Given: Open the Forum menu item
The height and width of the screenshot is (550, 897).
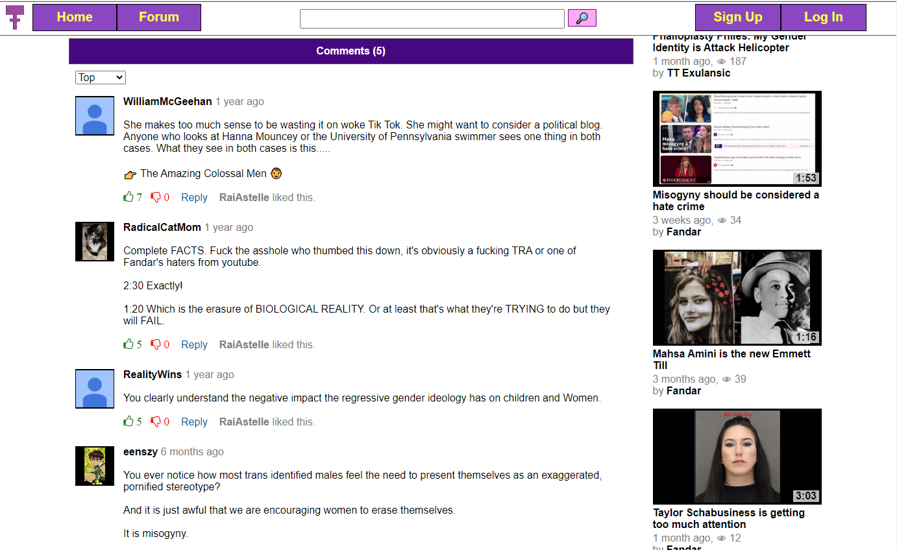Looking at the screenshot, I should pyautogui.click(x=159, y=18).
